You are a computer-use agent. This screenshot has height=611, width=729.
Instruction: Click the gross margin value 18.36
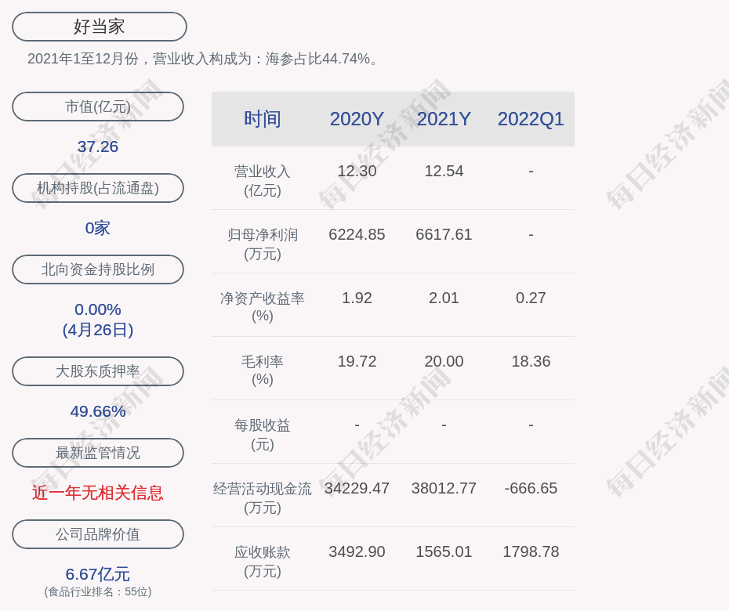tap(531, 361)
